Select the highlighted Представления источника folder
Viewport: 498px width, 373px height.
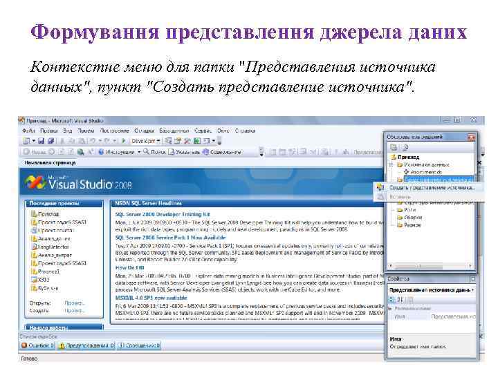439,180
